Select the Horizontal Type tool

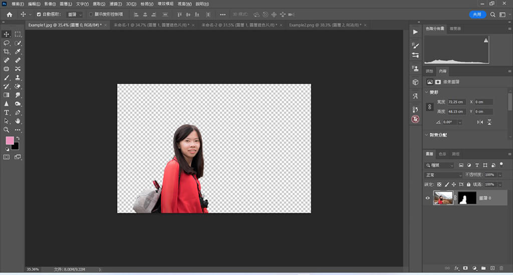6,113
